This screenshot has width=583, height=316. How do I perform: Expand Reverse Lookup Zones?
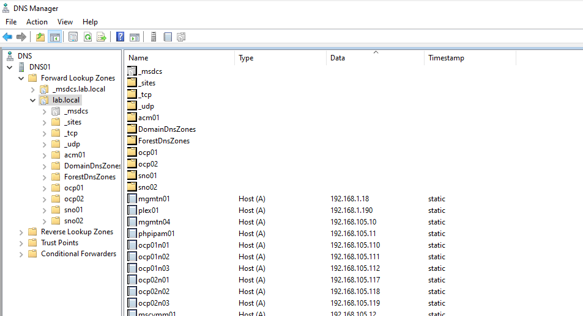coord(21,232)
